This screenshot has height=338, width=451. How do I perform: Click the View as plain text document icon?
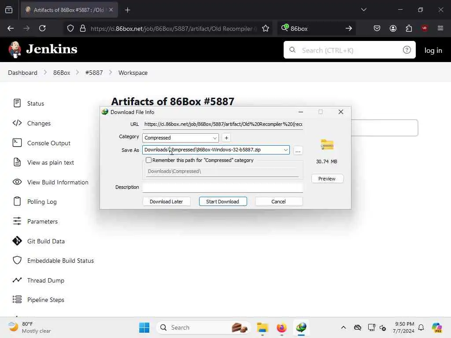[17, 162]
